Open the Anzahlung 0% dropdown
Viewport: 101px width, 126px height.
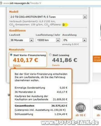point(84,40)
